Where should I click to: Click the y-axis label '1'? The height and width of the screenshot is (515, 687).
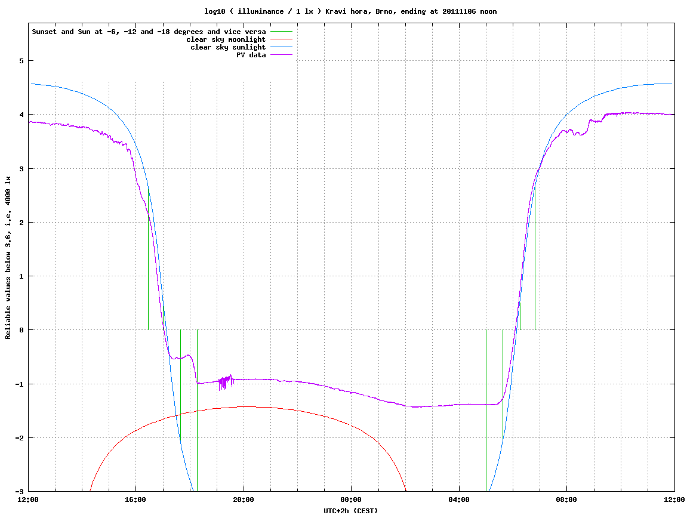pos(21,276)
